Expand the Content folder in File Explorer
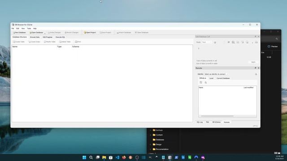Screen dimensions: 287x161 tap(151, 135)
